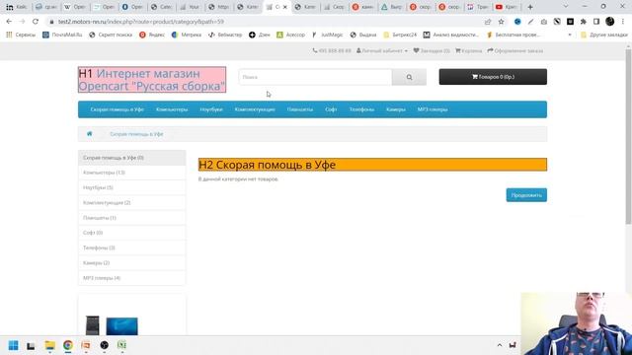Expand the Личный кабинет dropdown
Screen dimensions: 632x355
(x=382, y=50)
